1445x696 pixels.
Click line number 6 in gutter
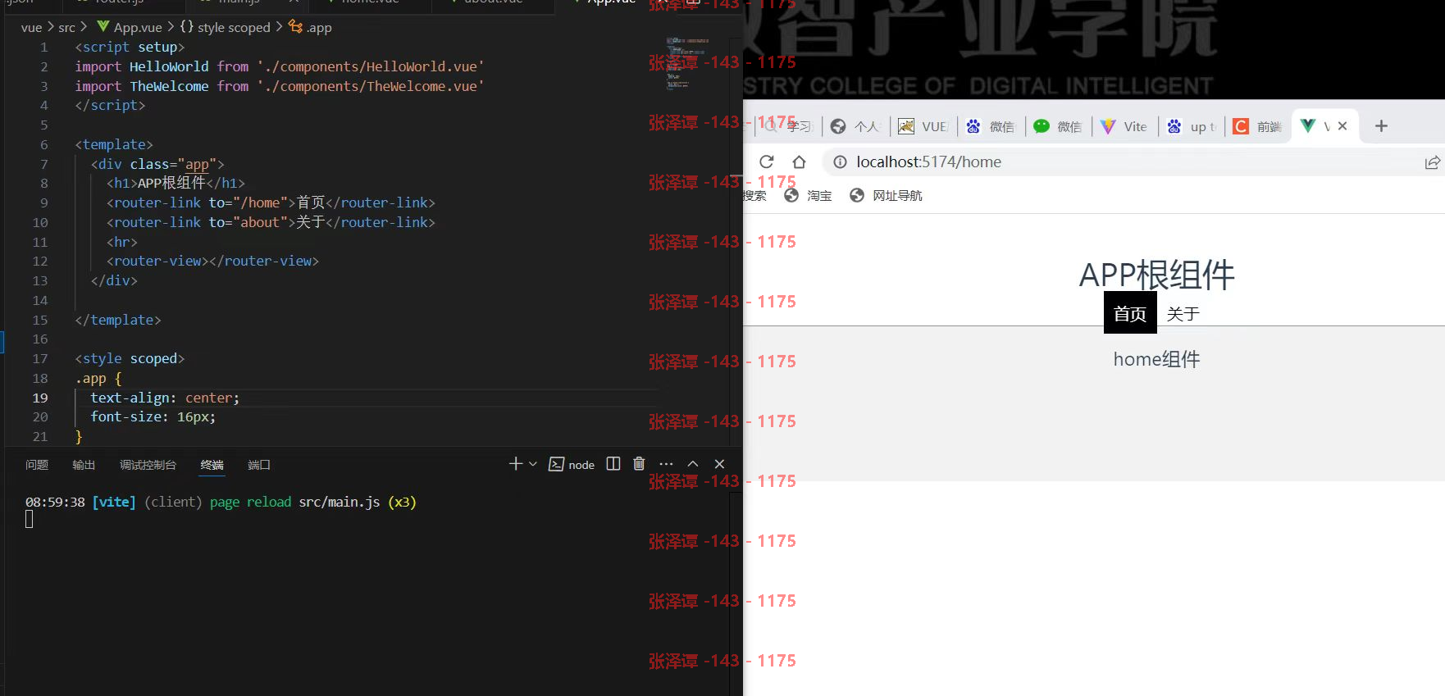pyautogui.click(x=44, y=144)
